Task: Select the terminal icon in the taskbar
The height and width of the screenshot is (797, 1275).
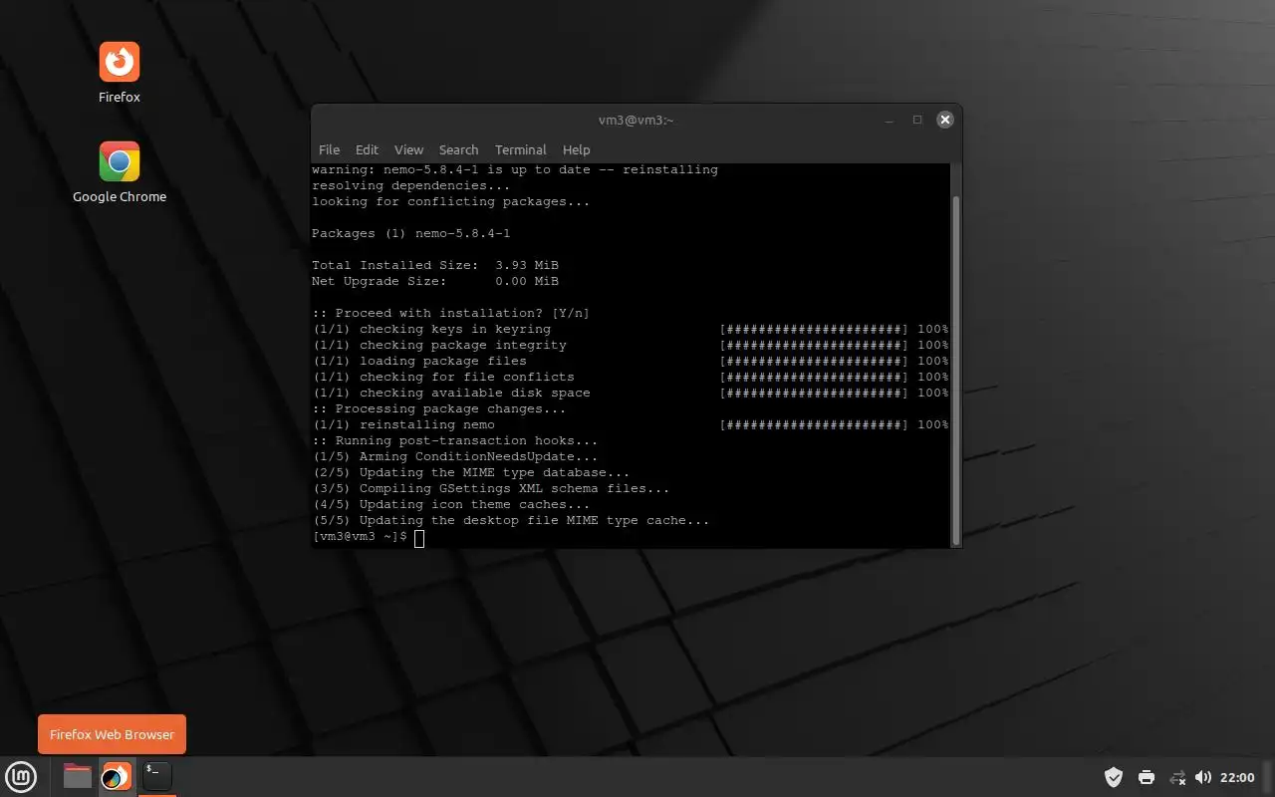Action: (x=156, y=776)
